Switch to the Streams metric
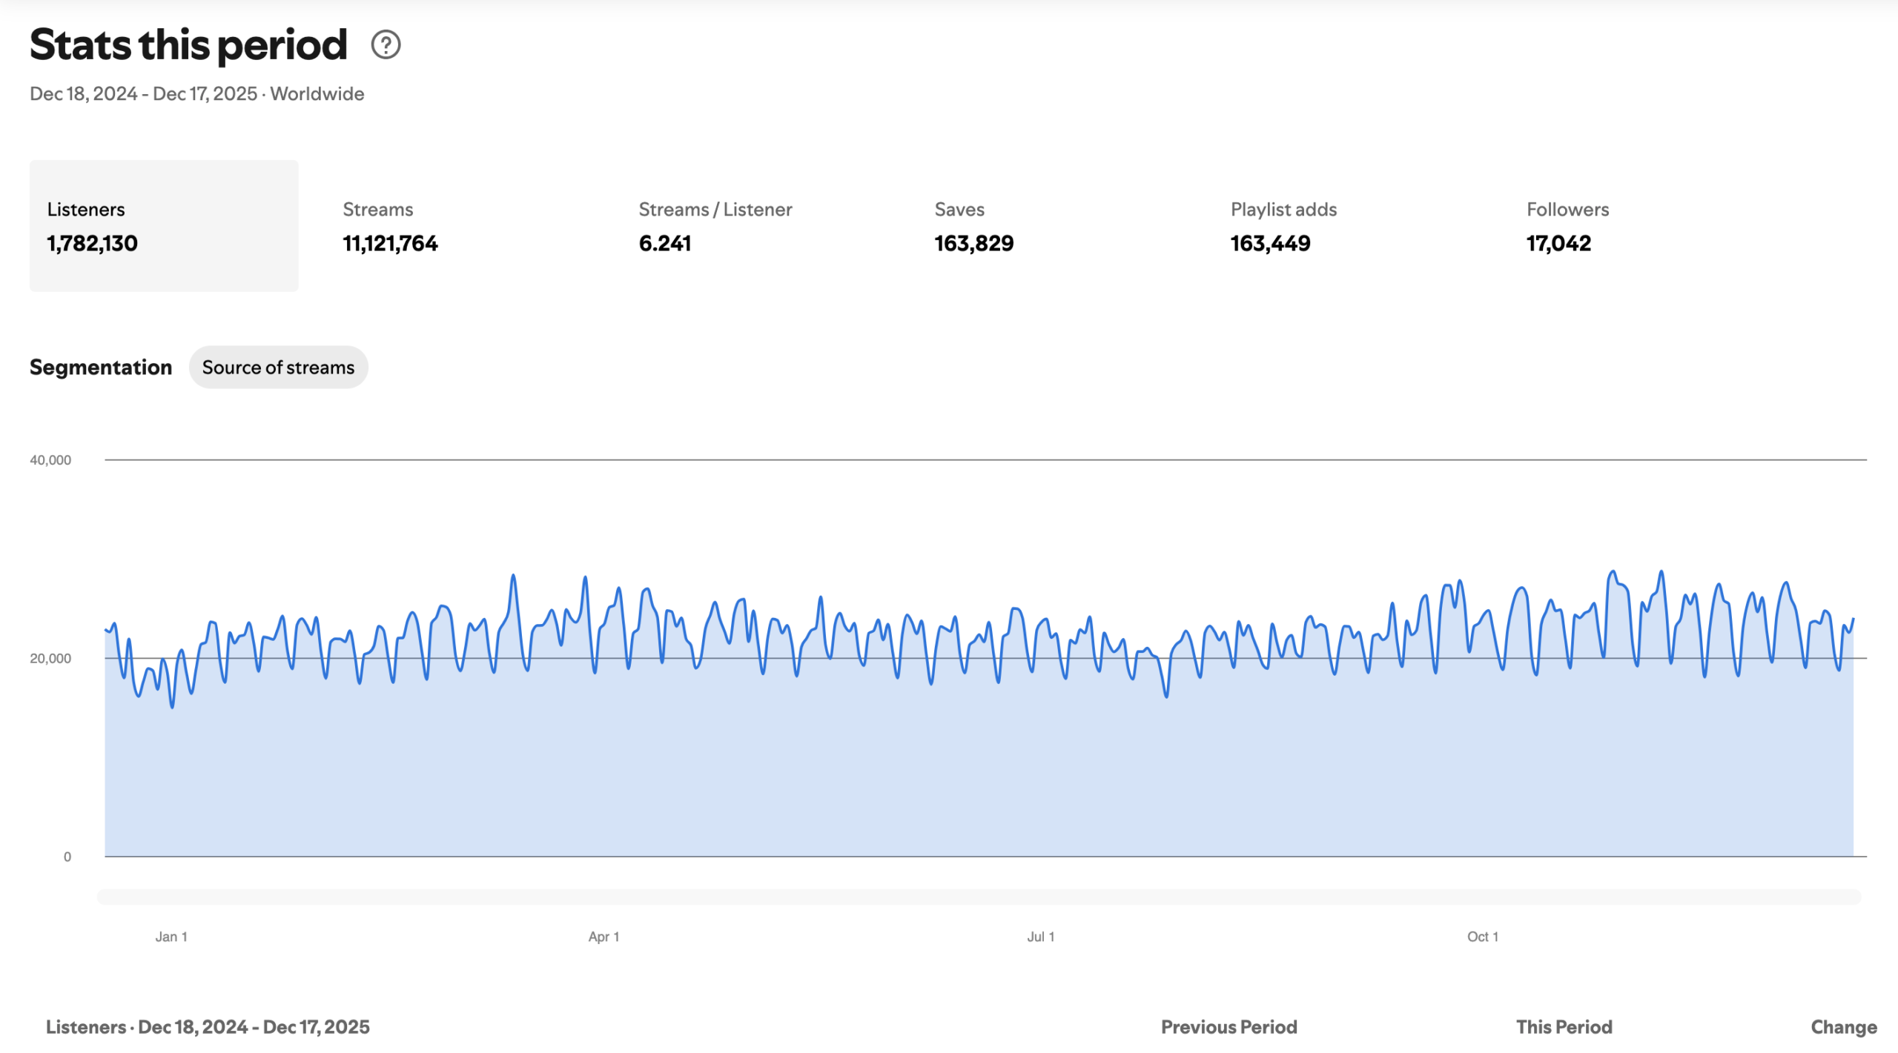This screenshot has width=1898, height=1053. click(x=390, y=226)
